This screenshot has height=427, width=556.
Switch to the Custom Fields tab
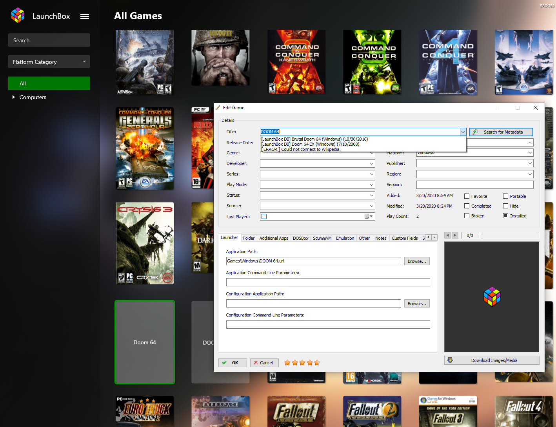(x=405, y=238)
